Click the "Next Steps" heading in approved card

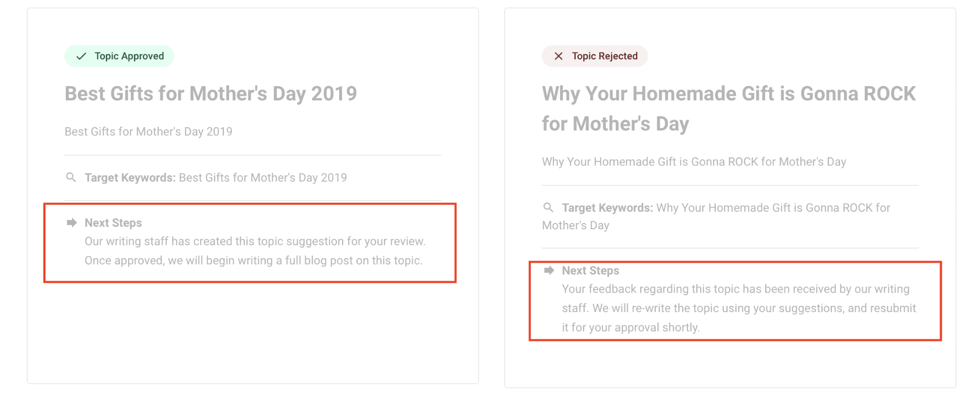click(113, 223)
